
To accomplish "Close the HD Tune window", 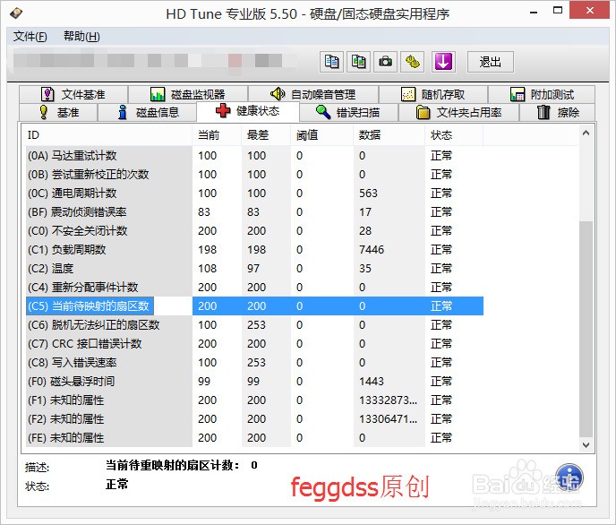I will pyautogui.click(x=589, y=10).
